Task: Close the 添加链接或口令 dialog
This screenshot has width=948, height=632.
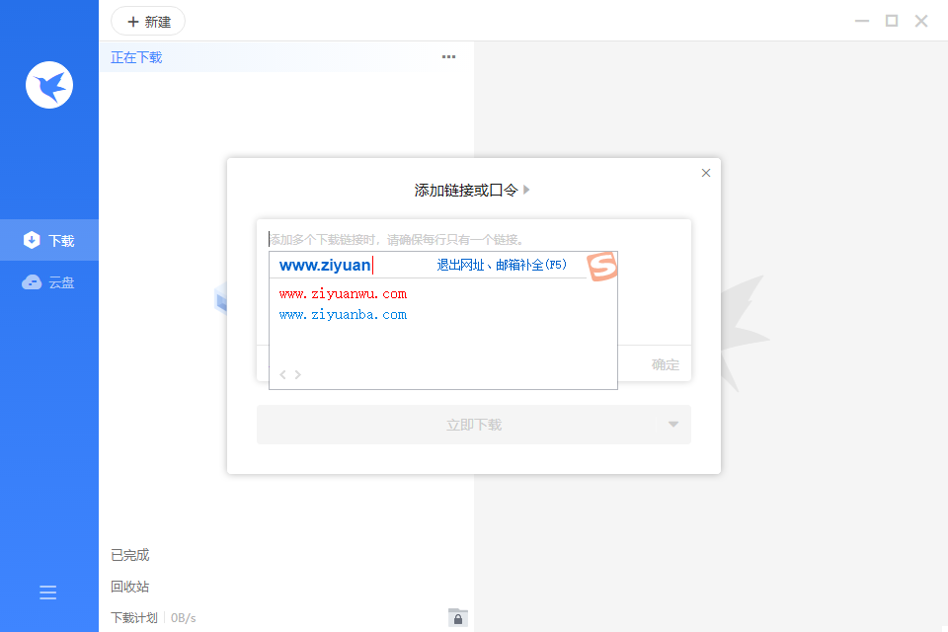Action: [706, 172]
